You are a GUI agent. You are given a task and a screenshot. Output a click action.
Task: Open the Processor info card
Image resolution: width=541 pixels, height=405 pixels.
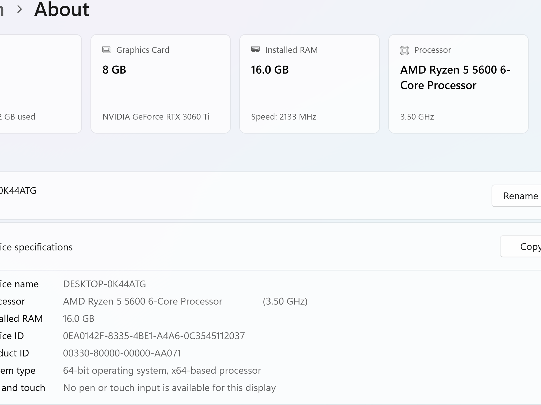tap(458, 84)
